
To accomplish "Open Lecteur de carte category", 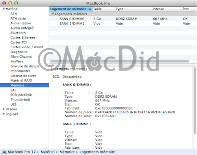I will point(23,76).
